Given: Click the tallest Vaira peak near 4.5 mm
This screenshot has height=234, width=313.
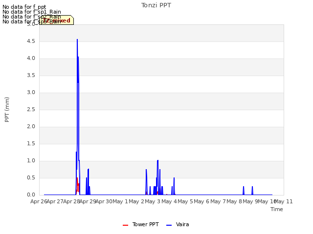Looking at the screenshot, I should (x=77, y=39).
